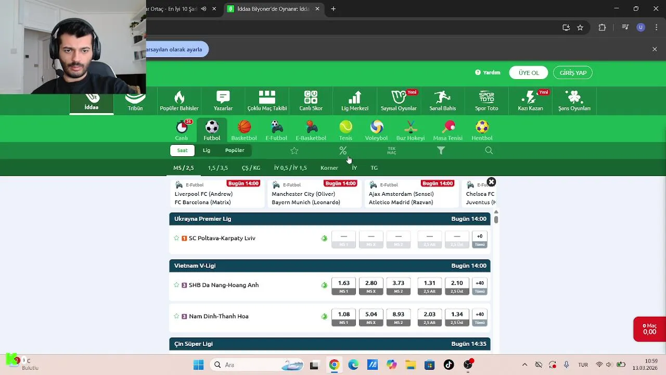Image resolution: width=666 pixels, height=375 pixels.
Task: Select the E-Basketbol category
Action: pyautogui.click(x=311, y=130)
